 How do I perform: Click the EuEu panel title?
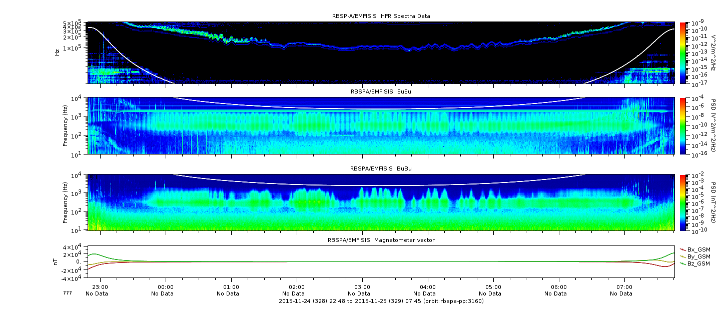381,92
